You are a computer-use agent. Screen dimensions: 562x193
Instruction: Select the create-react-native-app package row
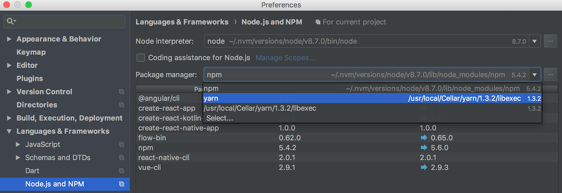pyautogui.click(x=347, y=128)
